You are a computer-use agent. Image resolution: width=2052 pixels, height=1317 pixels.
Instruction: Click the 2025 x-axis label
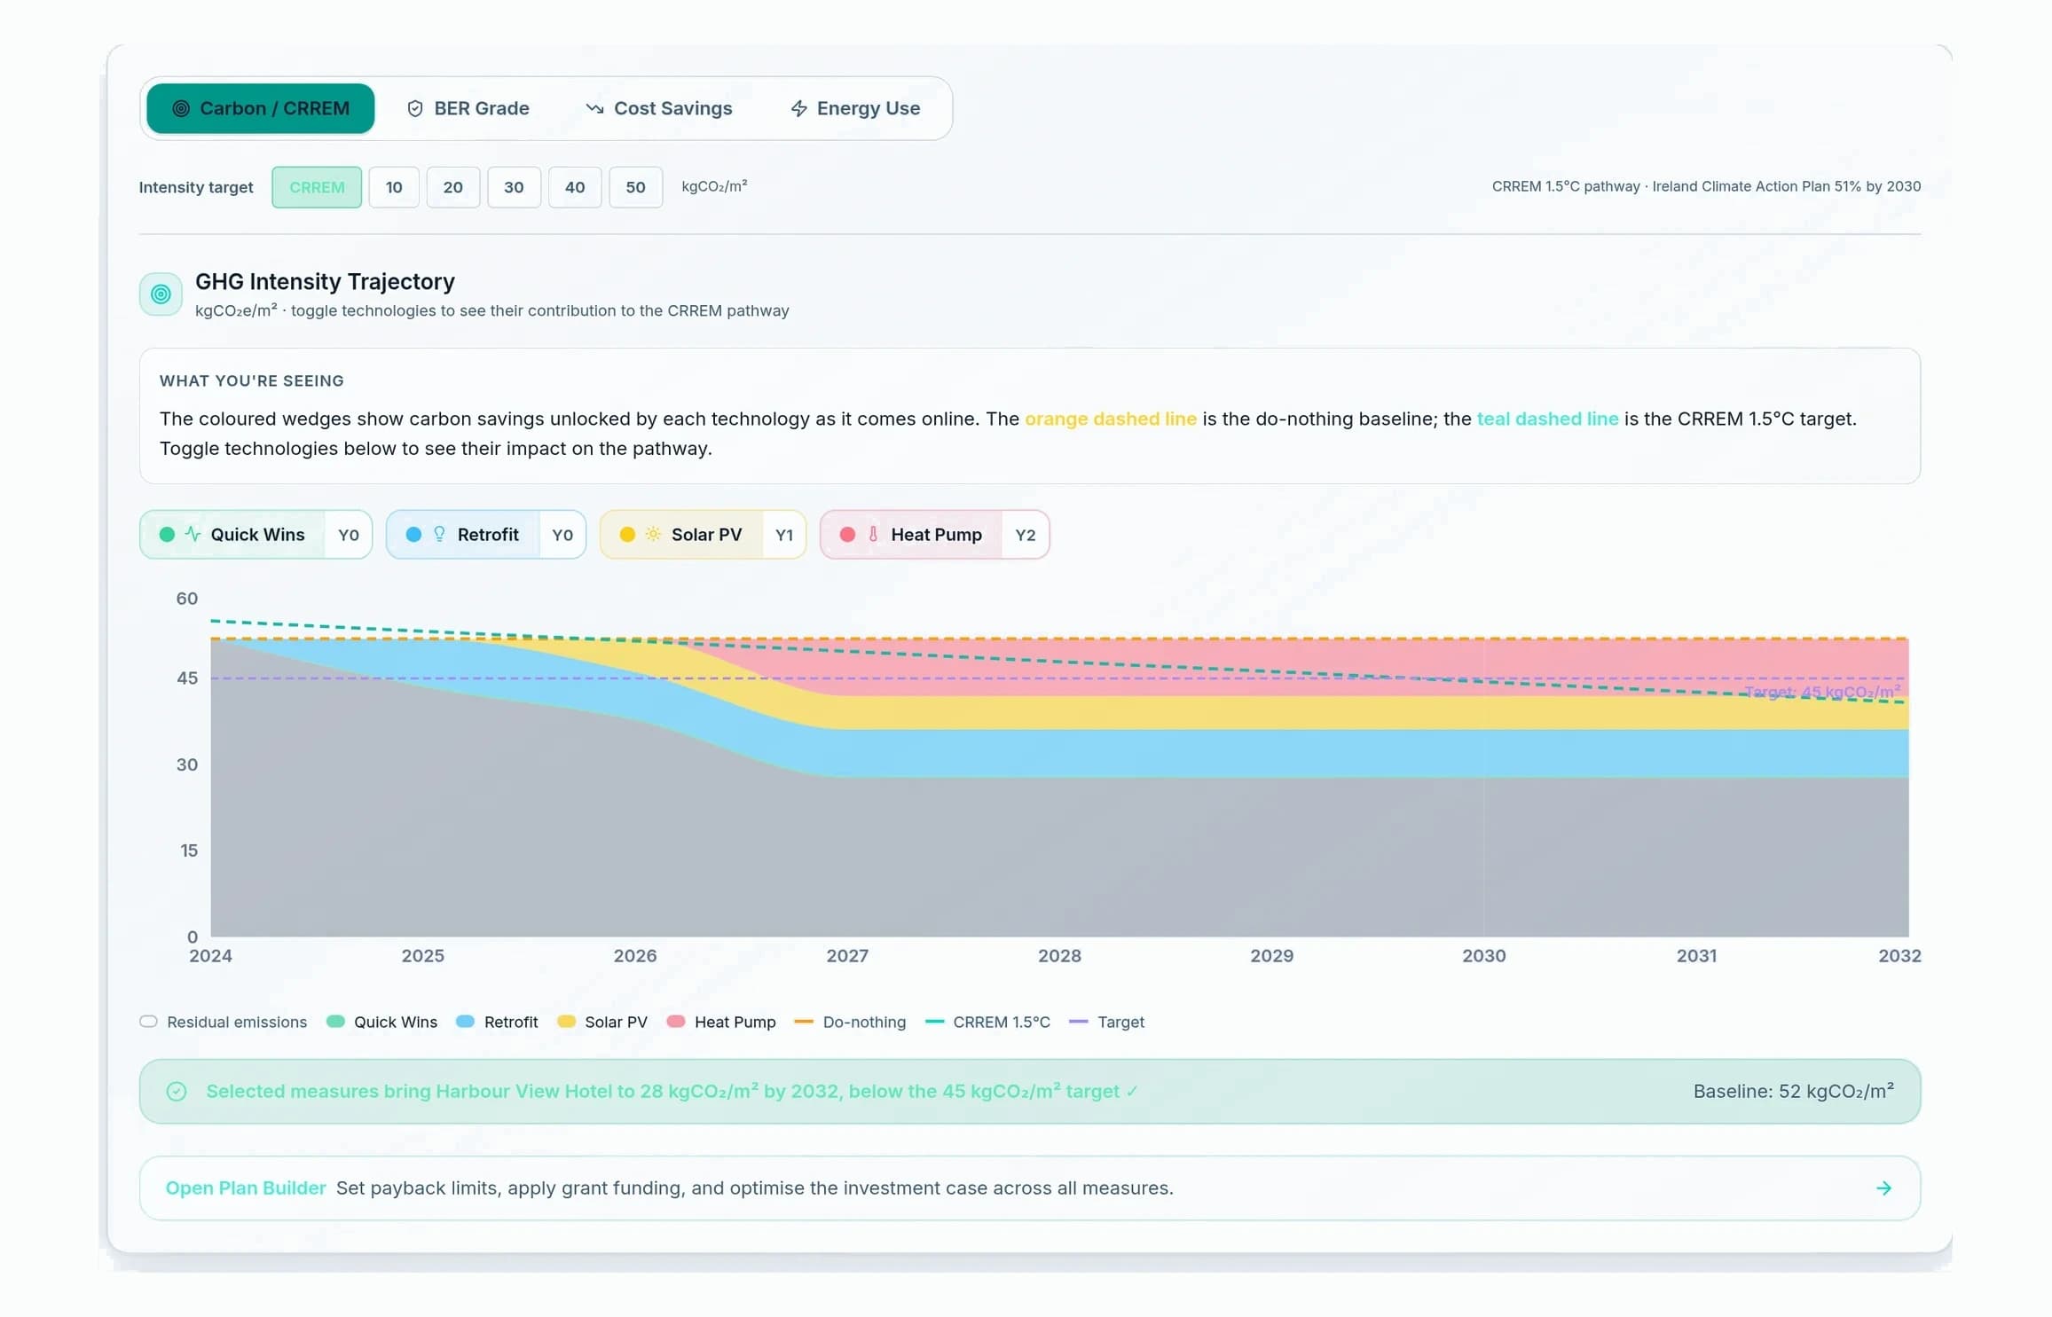(423, 956)
